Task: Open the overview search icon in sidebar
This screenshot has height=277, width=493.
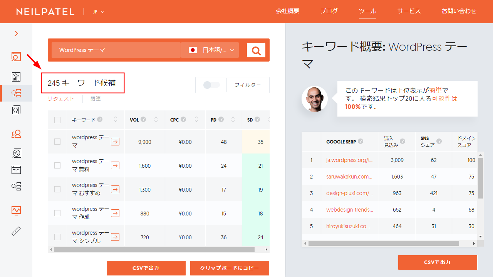Action: pyautogui.click(x=16, y=57)
